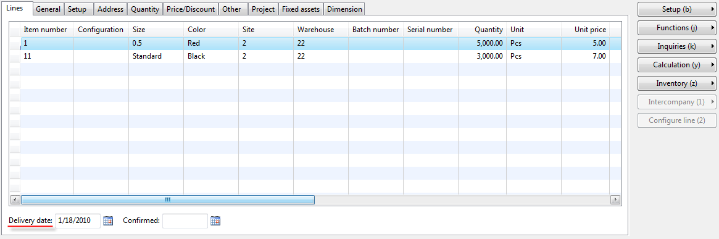Go to the Address tab

[x=110, y=9]
